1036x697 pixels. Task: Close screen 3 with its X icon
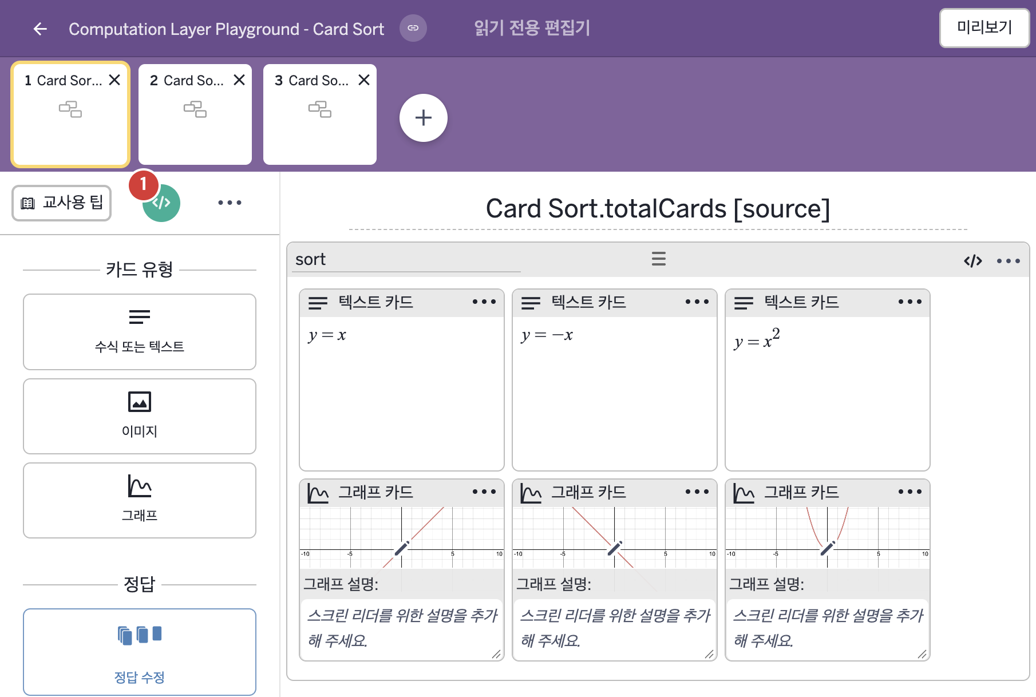(x=364, y=80)
